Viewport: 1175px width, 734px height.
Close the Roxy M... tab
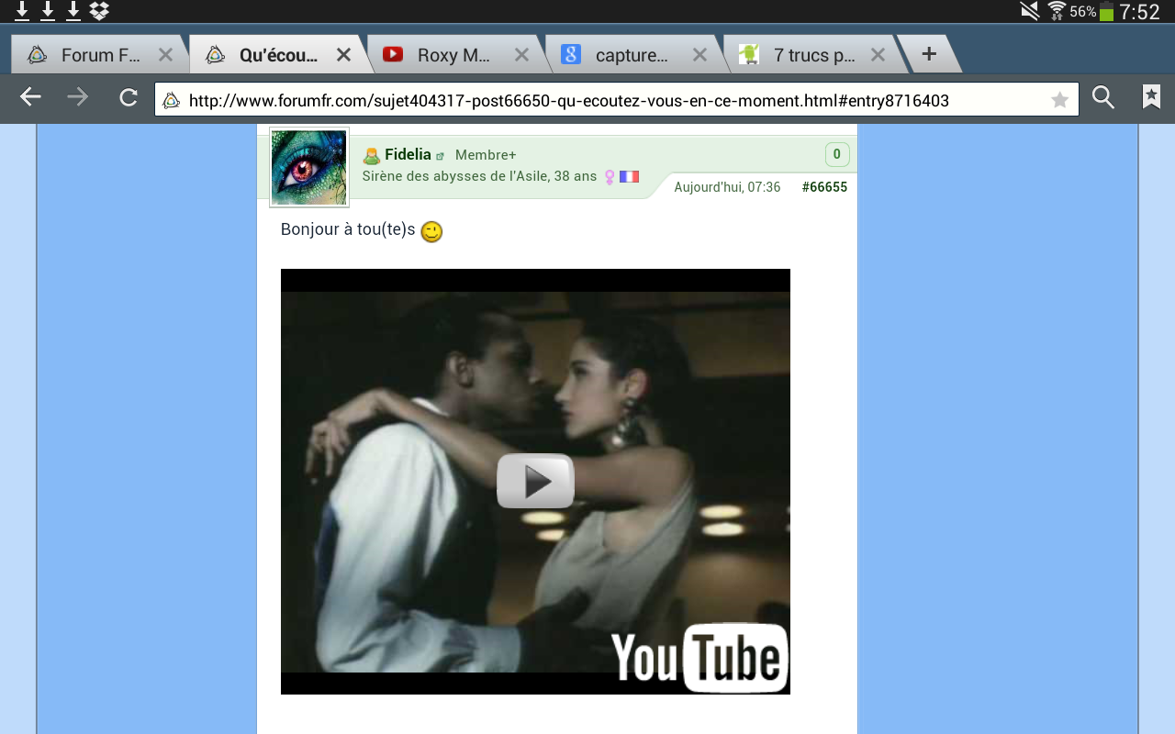tap(521, 55)
